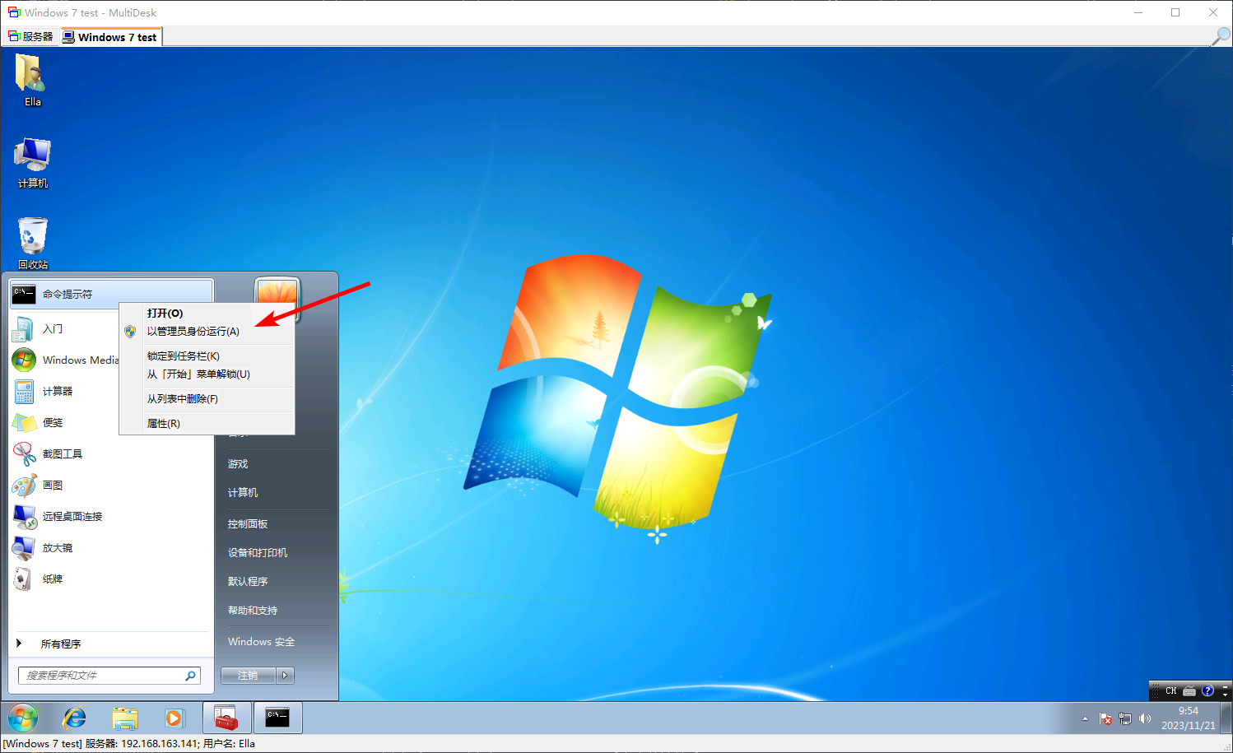Open 设备和打印机 link
The width and height of the screenshot is (1233, 753).
click(276, 553)
